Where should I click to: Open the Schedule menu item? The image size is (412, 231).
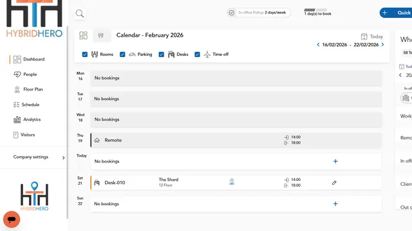pyautogui.click(x=30, y=105)
